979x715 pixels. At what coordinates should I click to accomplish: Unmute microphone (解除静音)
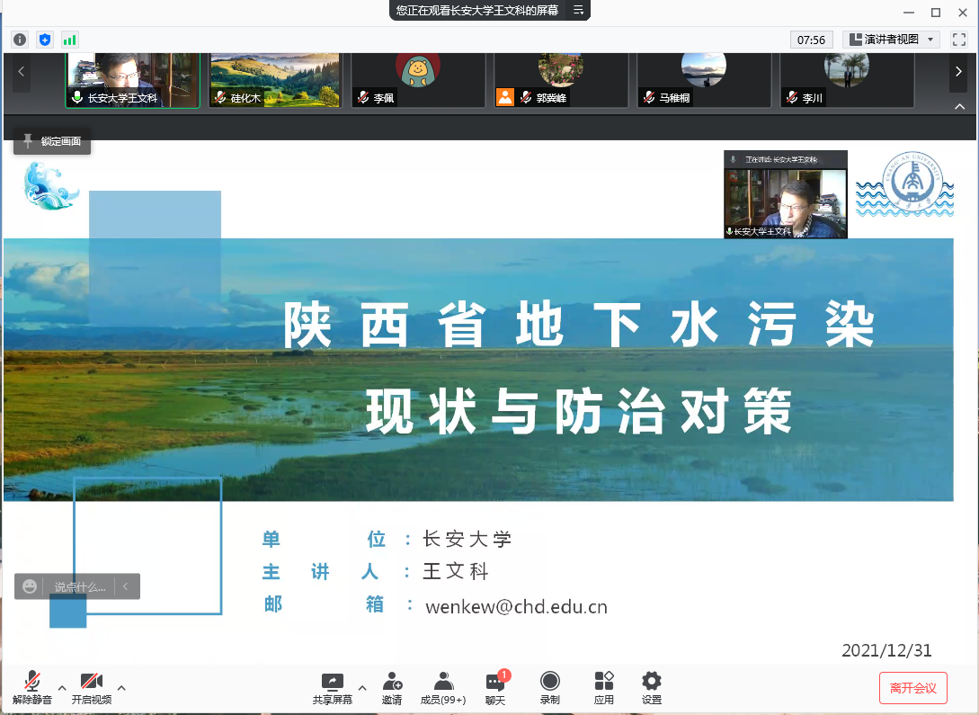click(32, 687)
